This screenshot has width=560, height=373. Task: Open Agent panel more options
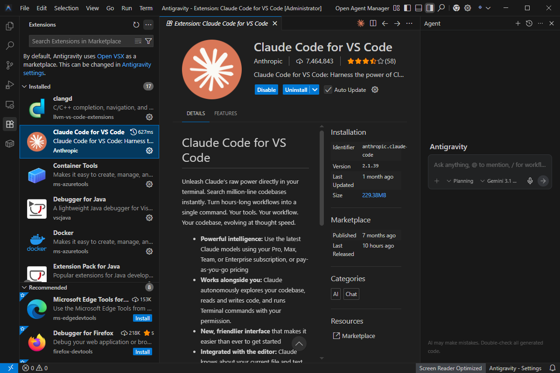pyautogui.click(x=540, y=23)
